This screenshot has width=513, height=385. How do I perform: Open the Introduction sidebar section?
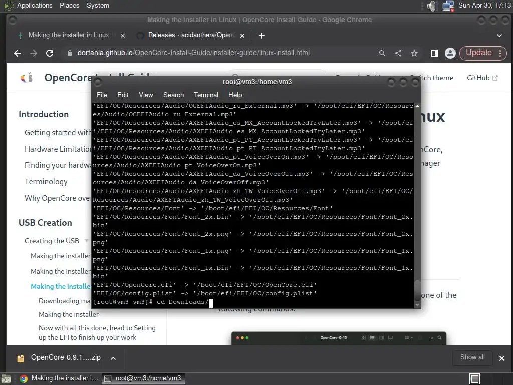tap(44, 114)
